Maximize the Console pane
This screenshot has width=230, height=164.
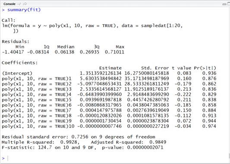click(229, 4)
